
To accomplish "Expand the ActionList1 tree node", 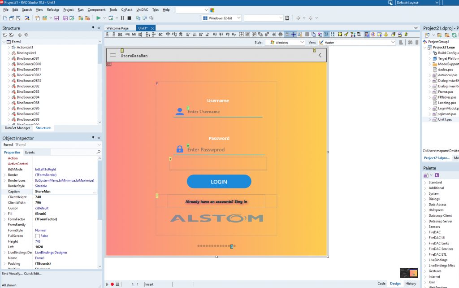I will tap(9, 47).
